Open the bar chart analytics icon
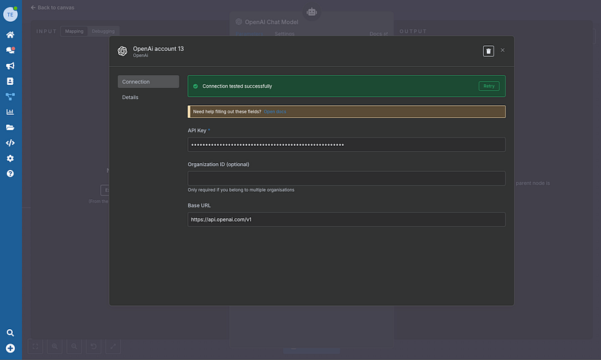 coord(11,112)
